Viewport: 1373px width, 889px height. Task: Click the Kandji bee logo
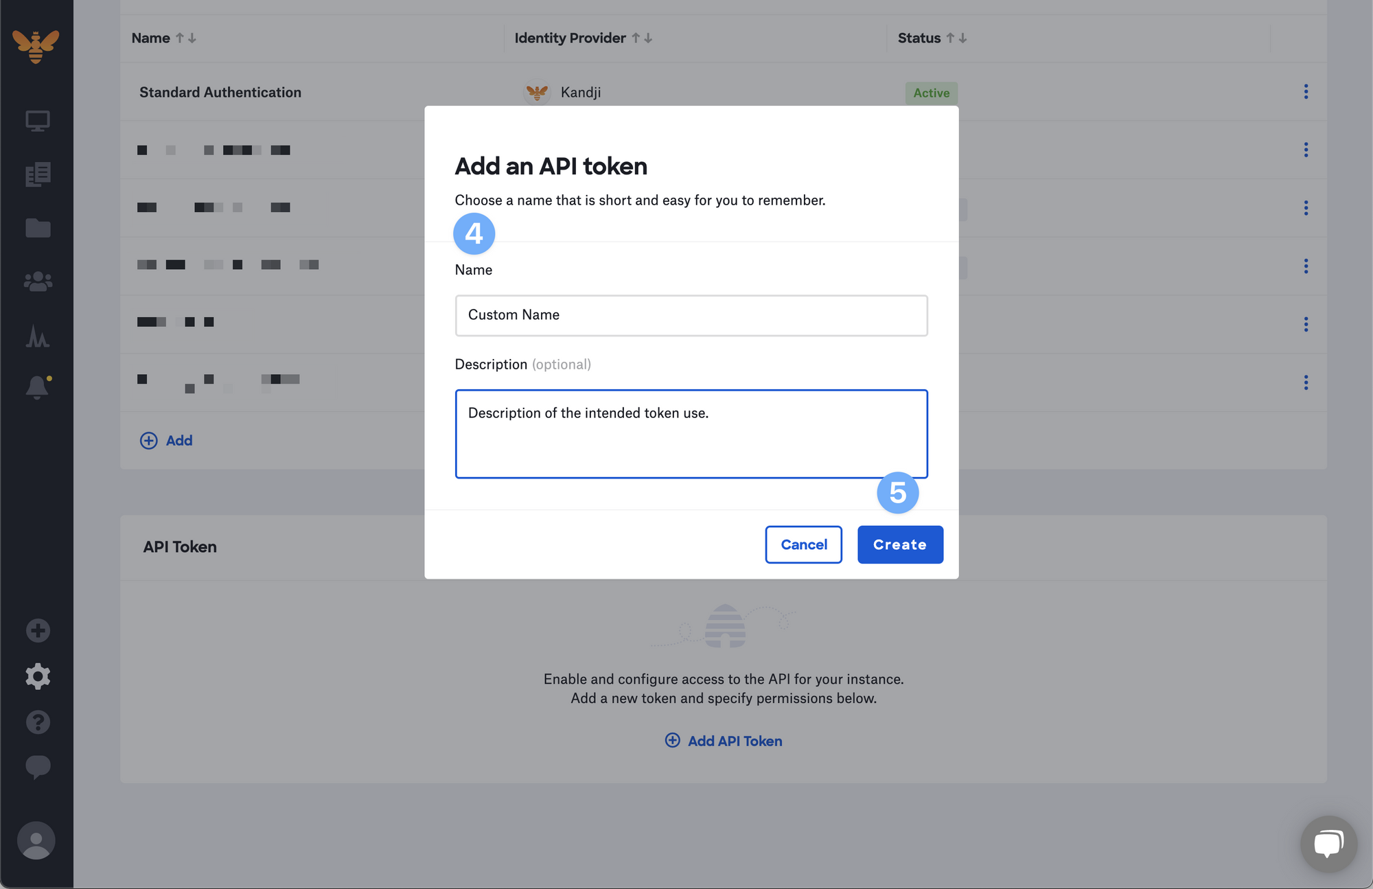coord(36,46)
